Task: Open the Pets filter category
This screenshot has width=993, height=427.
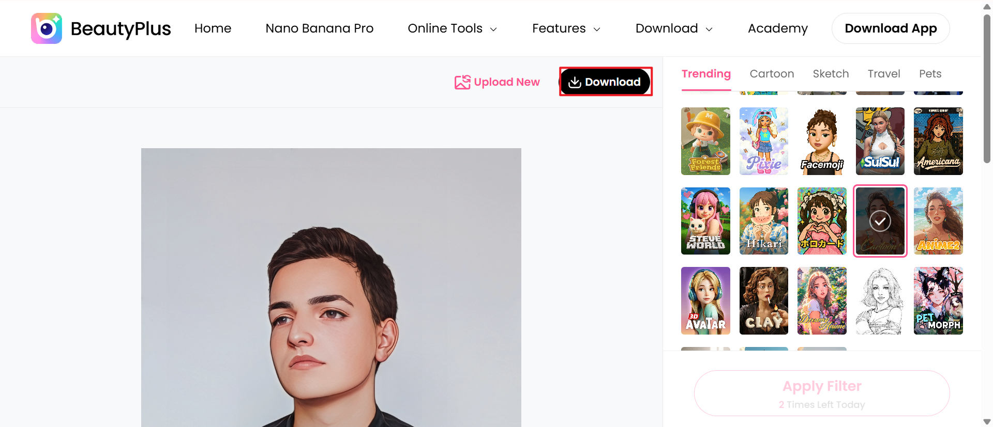Action: (x=930, y=74)
